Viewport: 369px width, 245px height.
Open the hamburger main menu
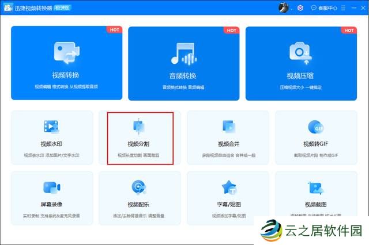coord(344,8)
